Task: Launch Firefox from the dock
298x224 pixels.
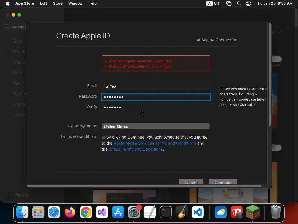Action: 70,212
